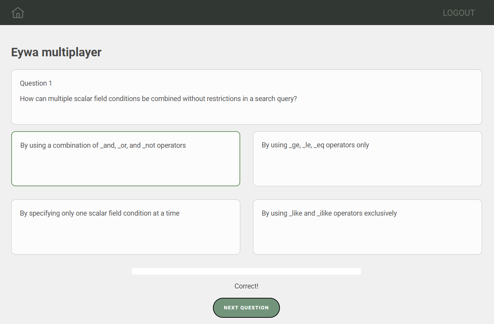Image resolution: width=494 pixels, height=324 pixels.
Task: Click blank area below 'one scalar field condition' text
Action: pos(126,237)
